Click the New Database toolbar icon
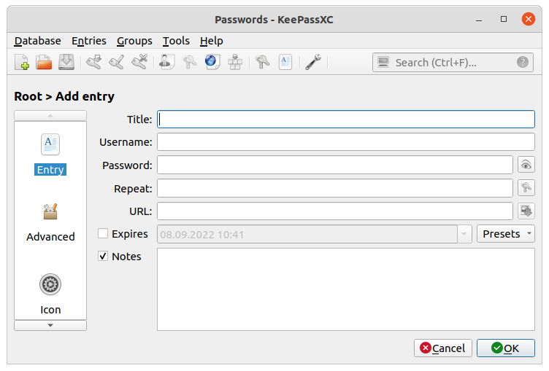The width and height of the screenshot is (549, 371). tap(22, 63)
